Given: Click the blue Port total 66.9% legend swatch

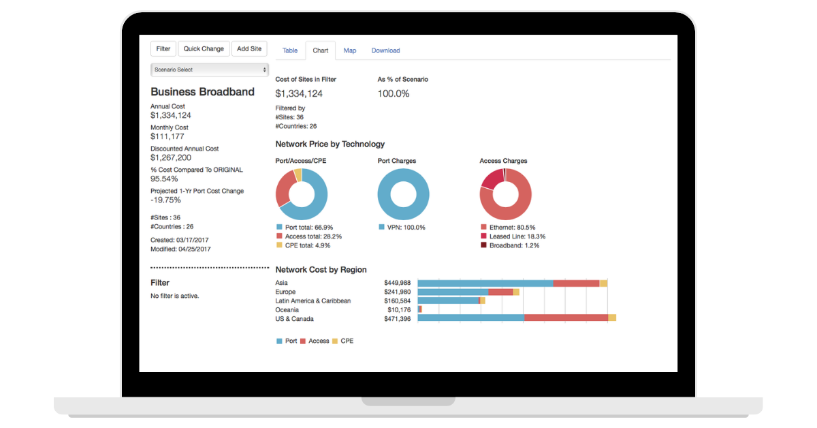Looking at the screenshot, I should coord(279,228).
